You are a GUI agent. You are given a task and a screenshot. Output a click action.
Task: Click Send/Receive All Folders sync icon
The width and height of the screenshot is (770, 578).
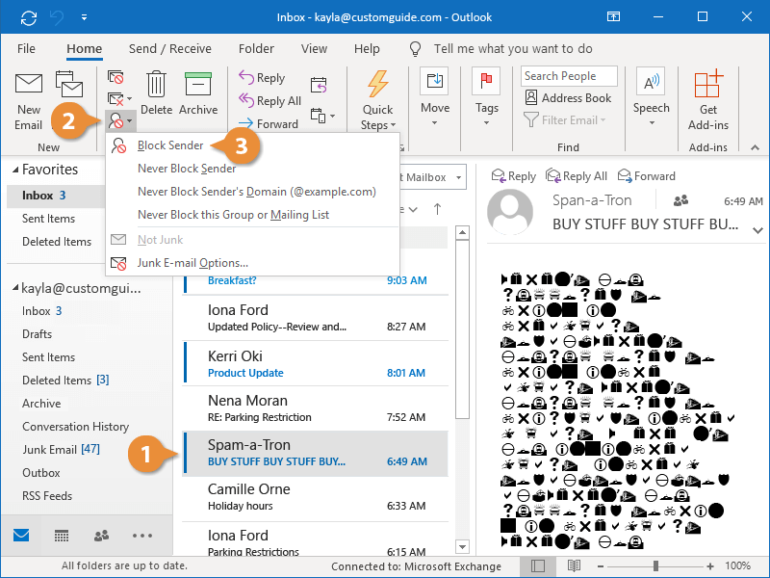click(29, 18)
